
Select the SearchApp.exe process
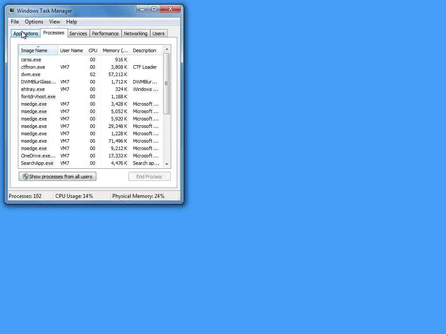coord(91,163)
